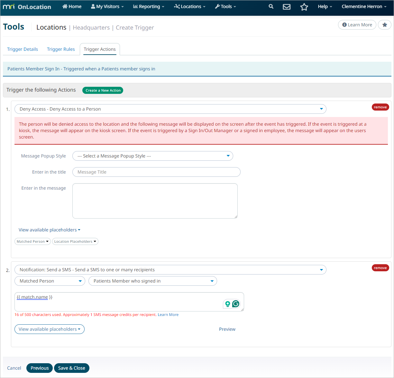
Task: Click Create Trigger breadcrumb text
Action: pos(135,28)
